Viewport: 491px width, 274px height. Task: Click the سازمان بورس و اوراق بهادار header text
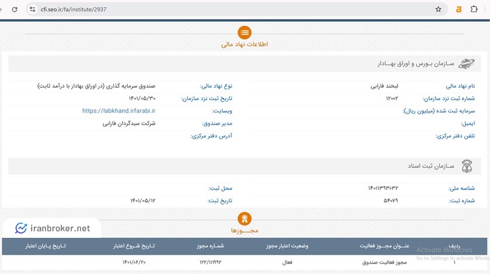pos(416,64)
